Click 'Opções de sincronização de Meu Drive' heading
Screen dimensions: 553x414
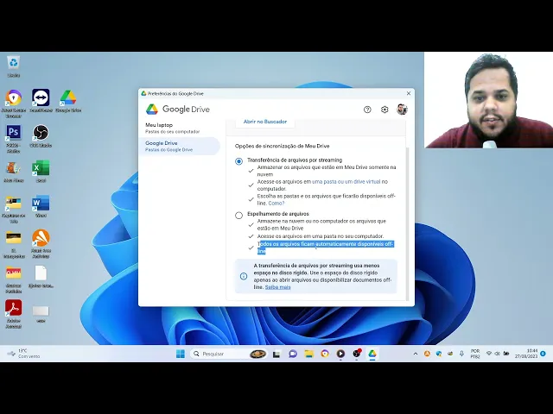point(283,146)
